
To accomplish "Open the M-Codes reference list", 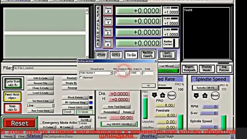I will (65, 127).
